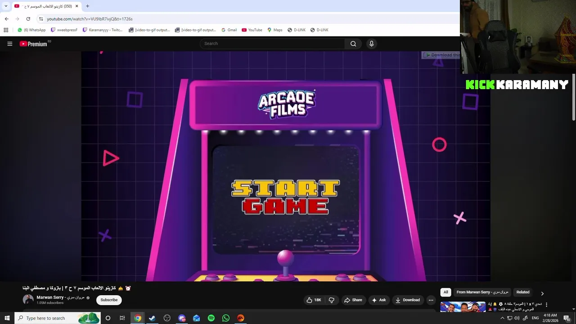Open Maps bookmark
The width and height of the screenshot is (576, 324).
(274, 30)
